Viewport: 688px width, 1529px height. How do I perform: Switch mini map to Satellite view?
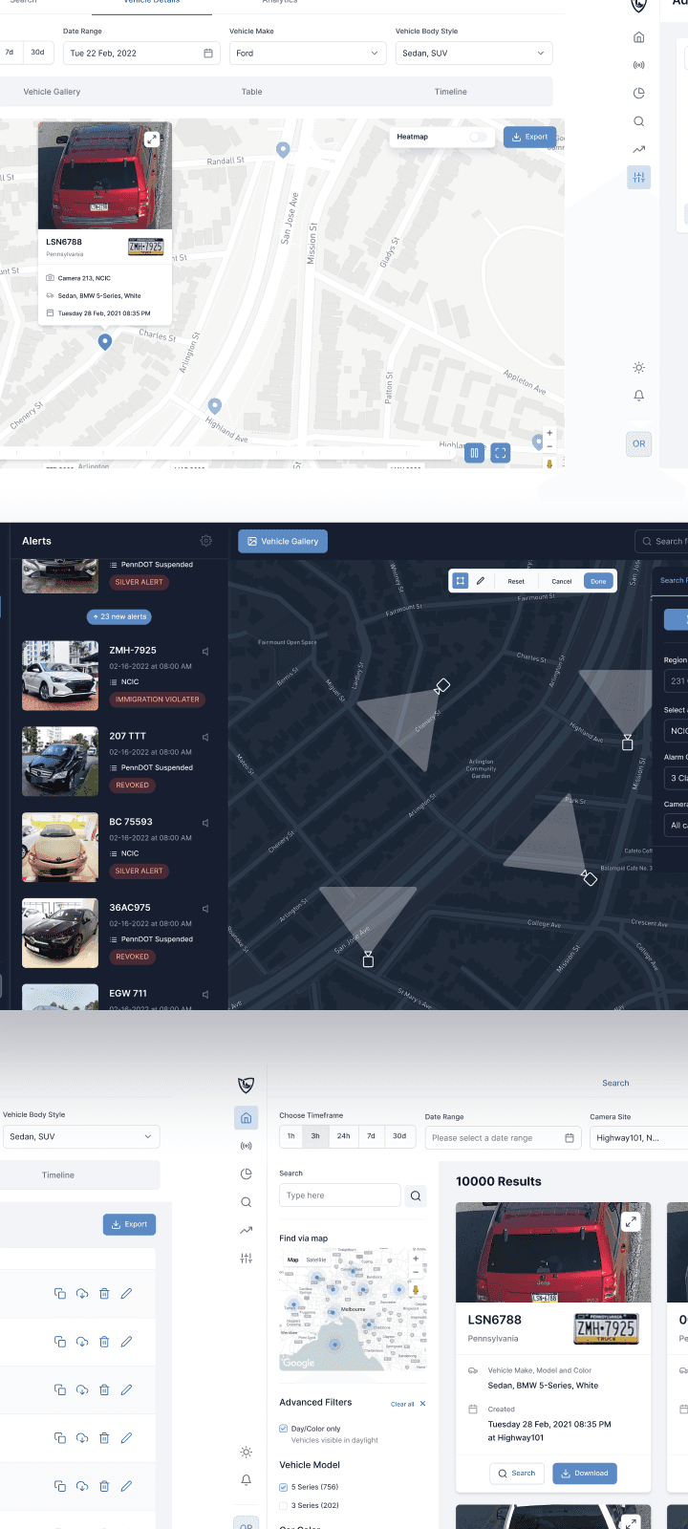click(315, 1260)
